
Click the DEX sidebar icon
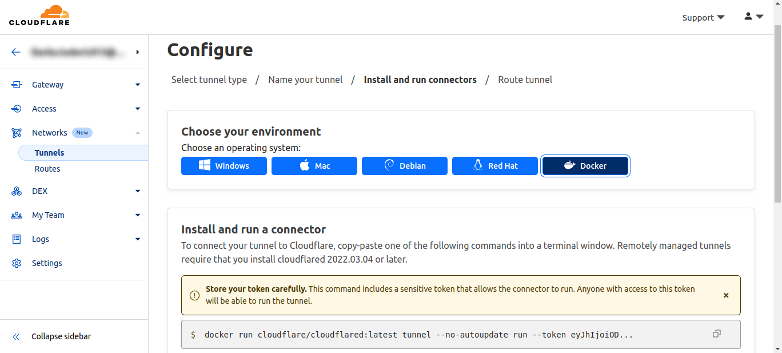click(17, 191)
